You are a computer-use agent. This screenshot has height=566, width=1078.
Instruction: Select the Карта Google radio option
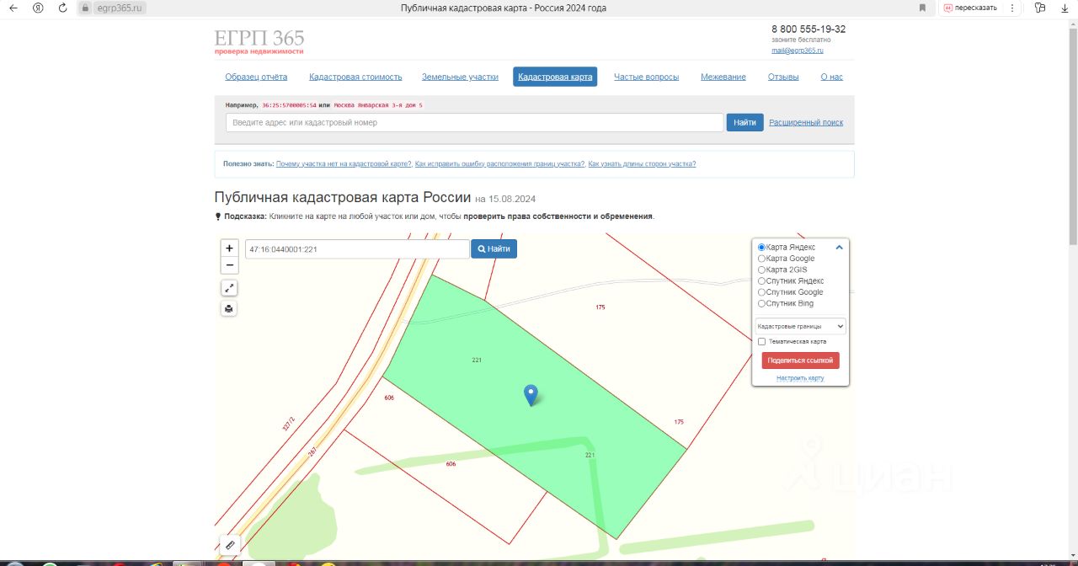[x=762, y=259]
